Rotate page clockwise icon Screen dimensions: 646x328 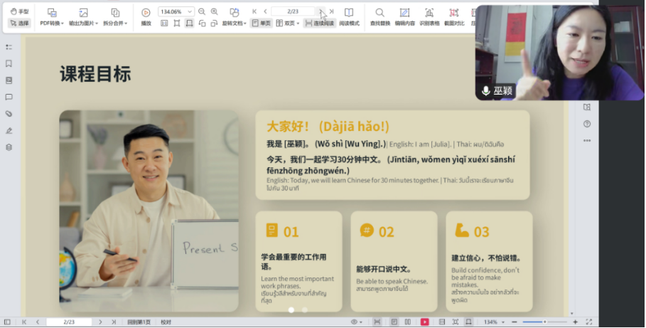(x=214, y=23)
